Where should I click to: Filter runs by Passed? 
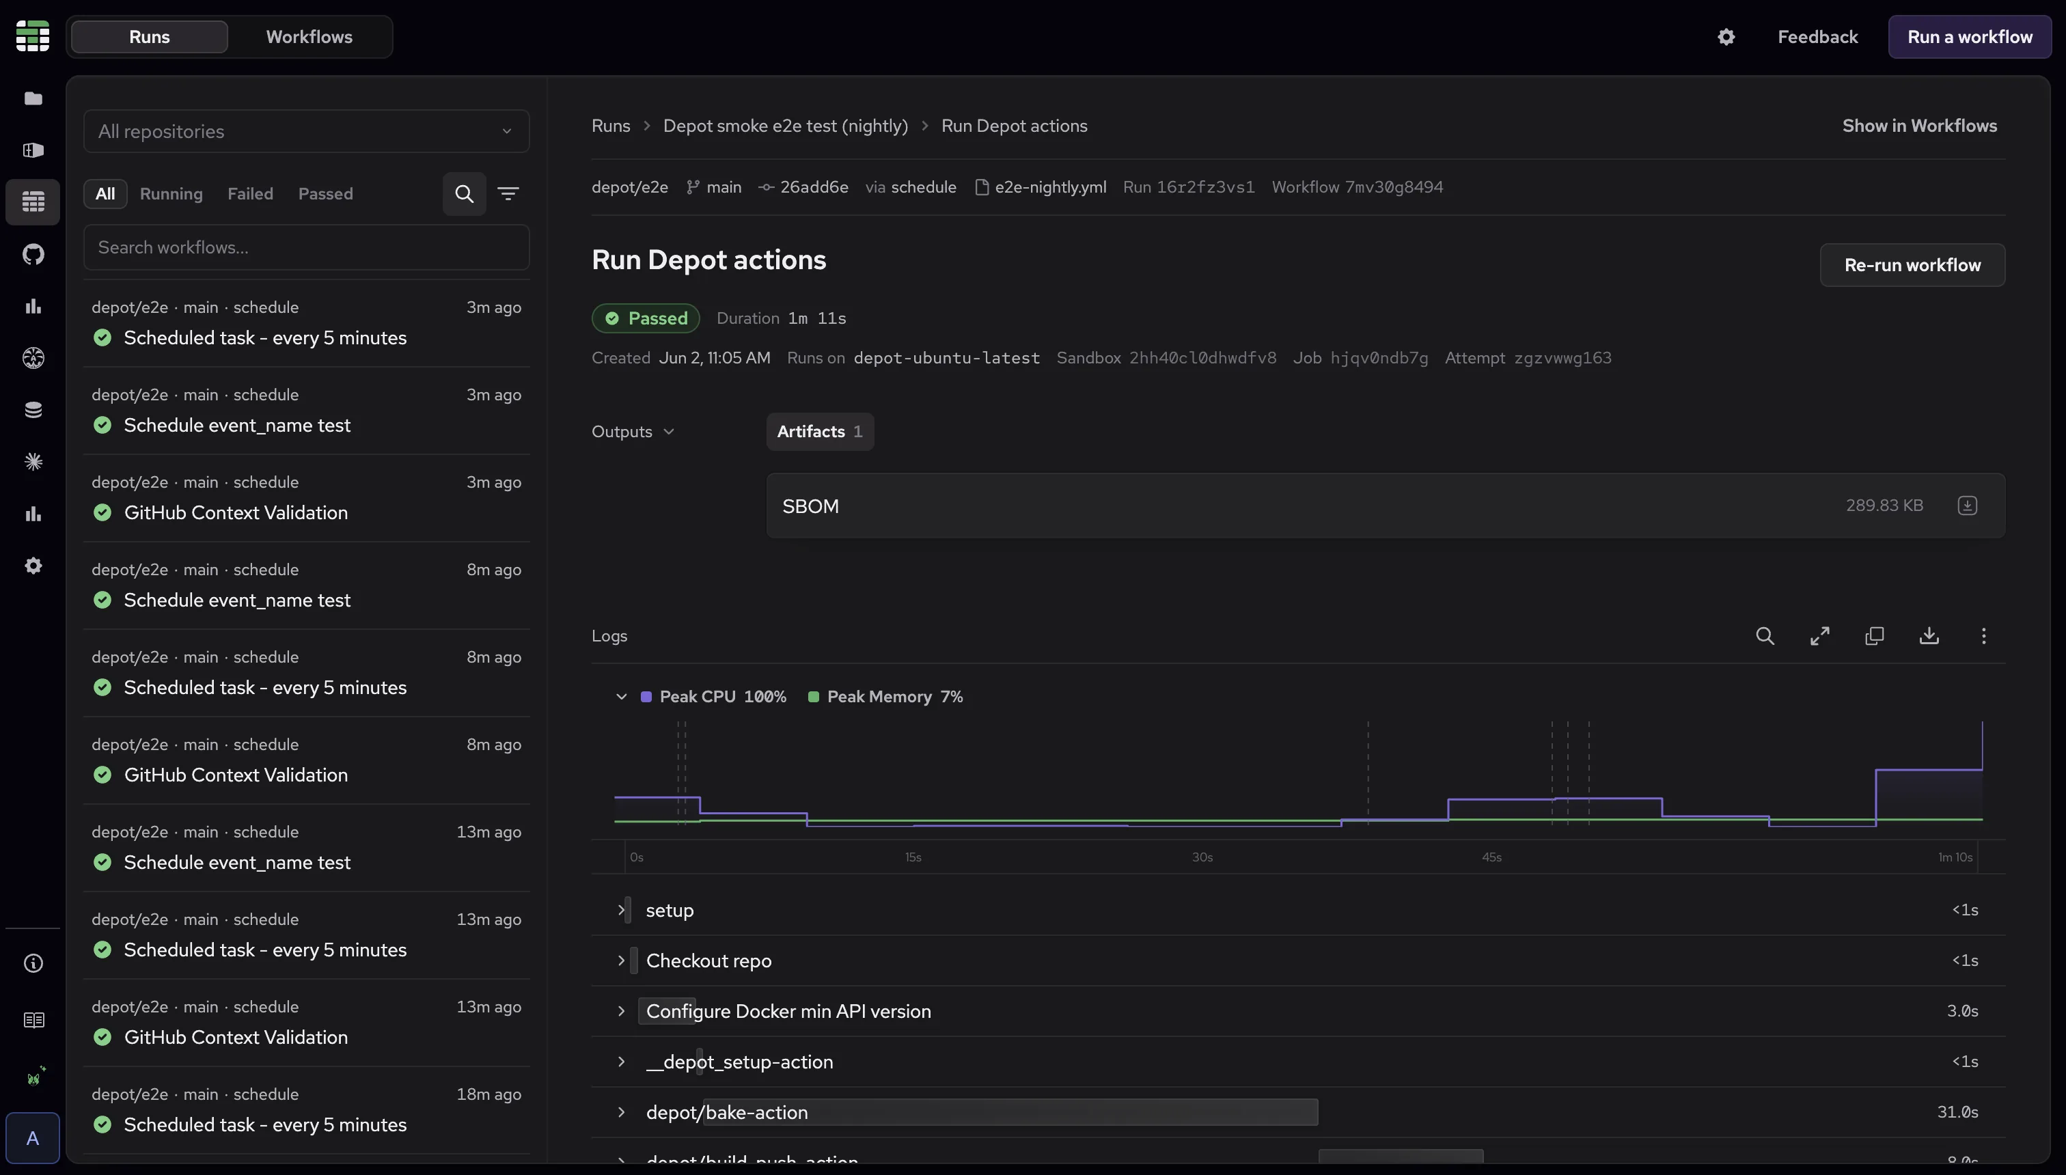[x=325, y=194]
